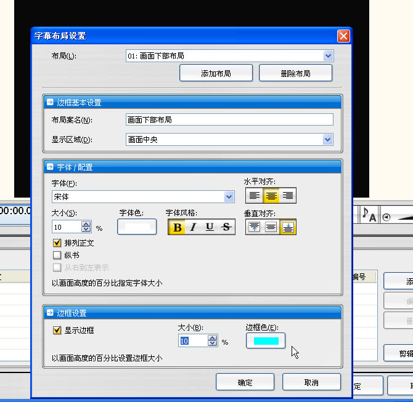
Task: Click the border size 大小(B) value field
Action: (x=194, y=340)
